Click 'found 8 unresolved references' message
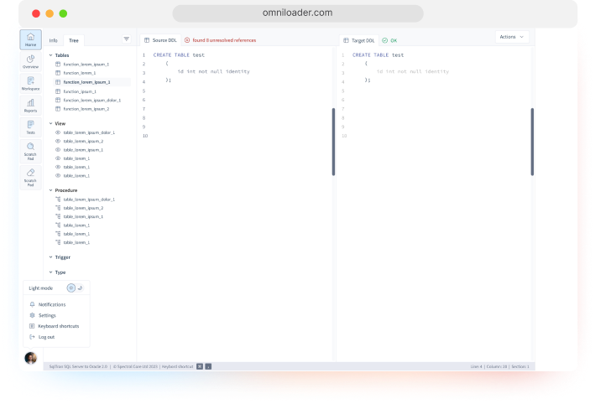This screenshot has width=595, height=404. (x=224, y=40)
